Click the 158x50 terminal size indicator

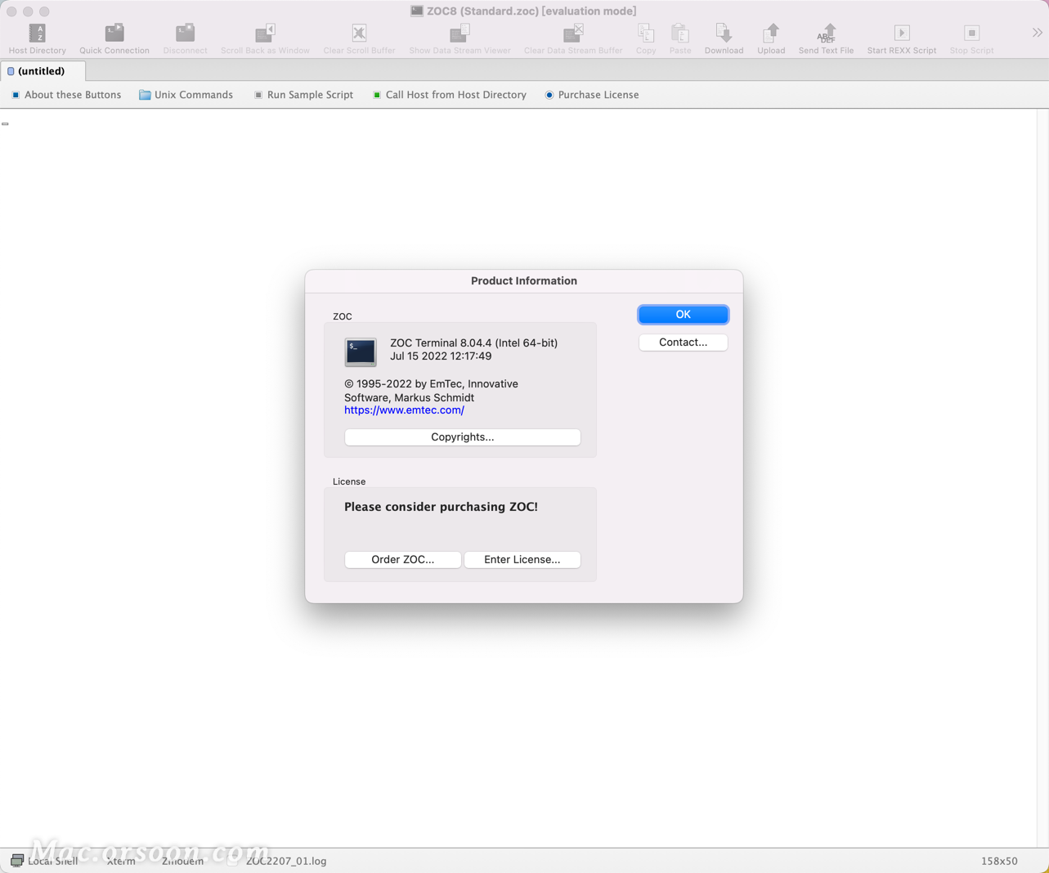point(999,861)
